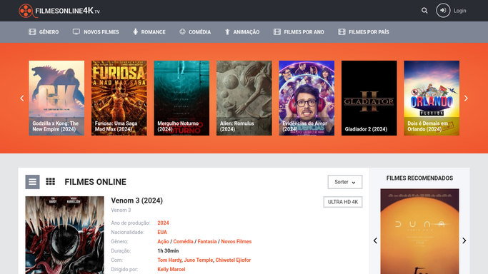Open Dois é Demais em Orlando poster

(x=432, y=98)
